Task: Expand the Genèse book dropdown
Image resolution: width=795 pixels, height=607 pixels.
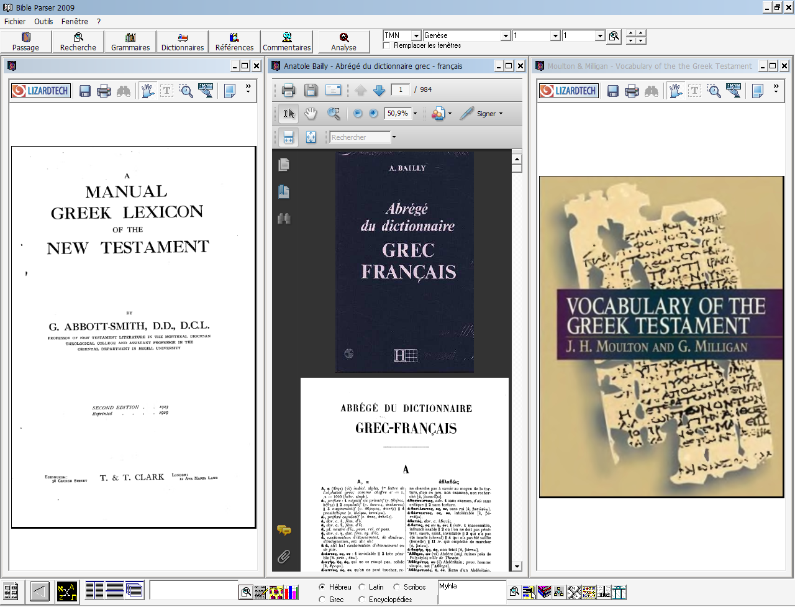Action: (506, 36)
